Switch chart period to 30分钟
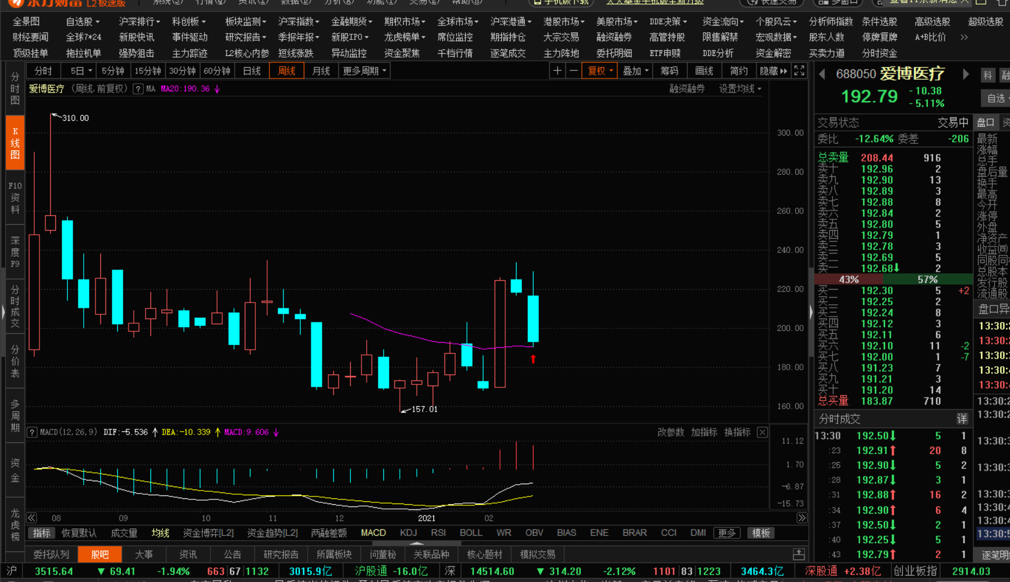Image resolution: width=1010 pixels, height=582 pixels. [182, 71]
